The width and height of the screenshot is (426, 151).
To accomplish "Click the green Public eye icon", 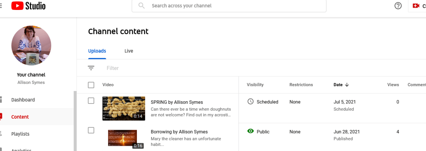I will click(250, 131).
